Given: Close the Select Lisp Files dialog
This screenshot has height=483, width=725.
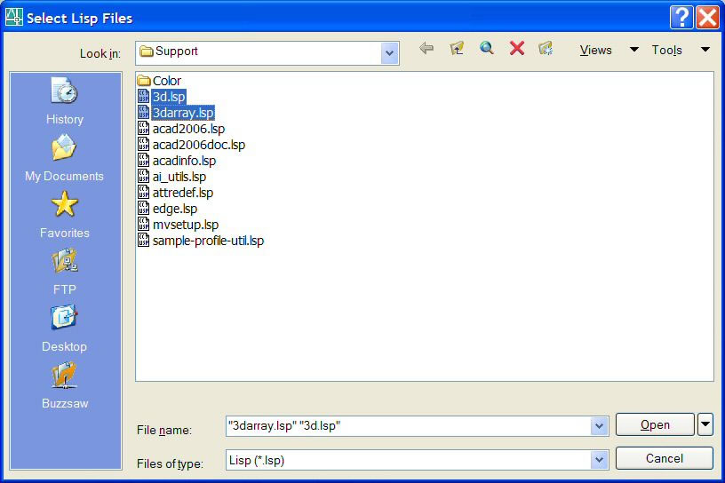Looking at the screenshot, I should coord(707,18).
